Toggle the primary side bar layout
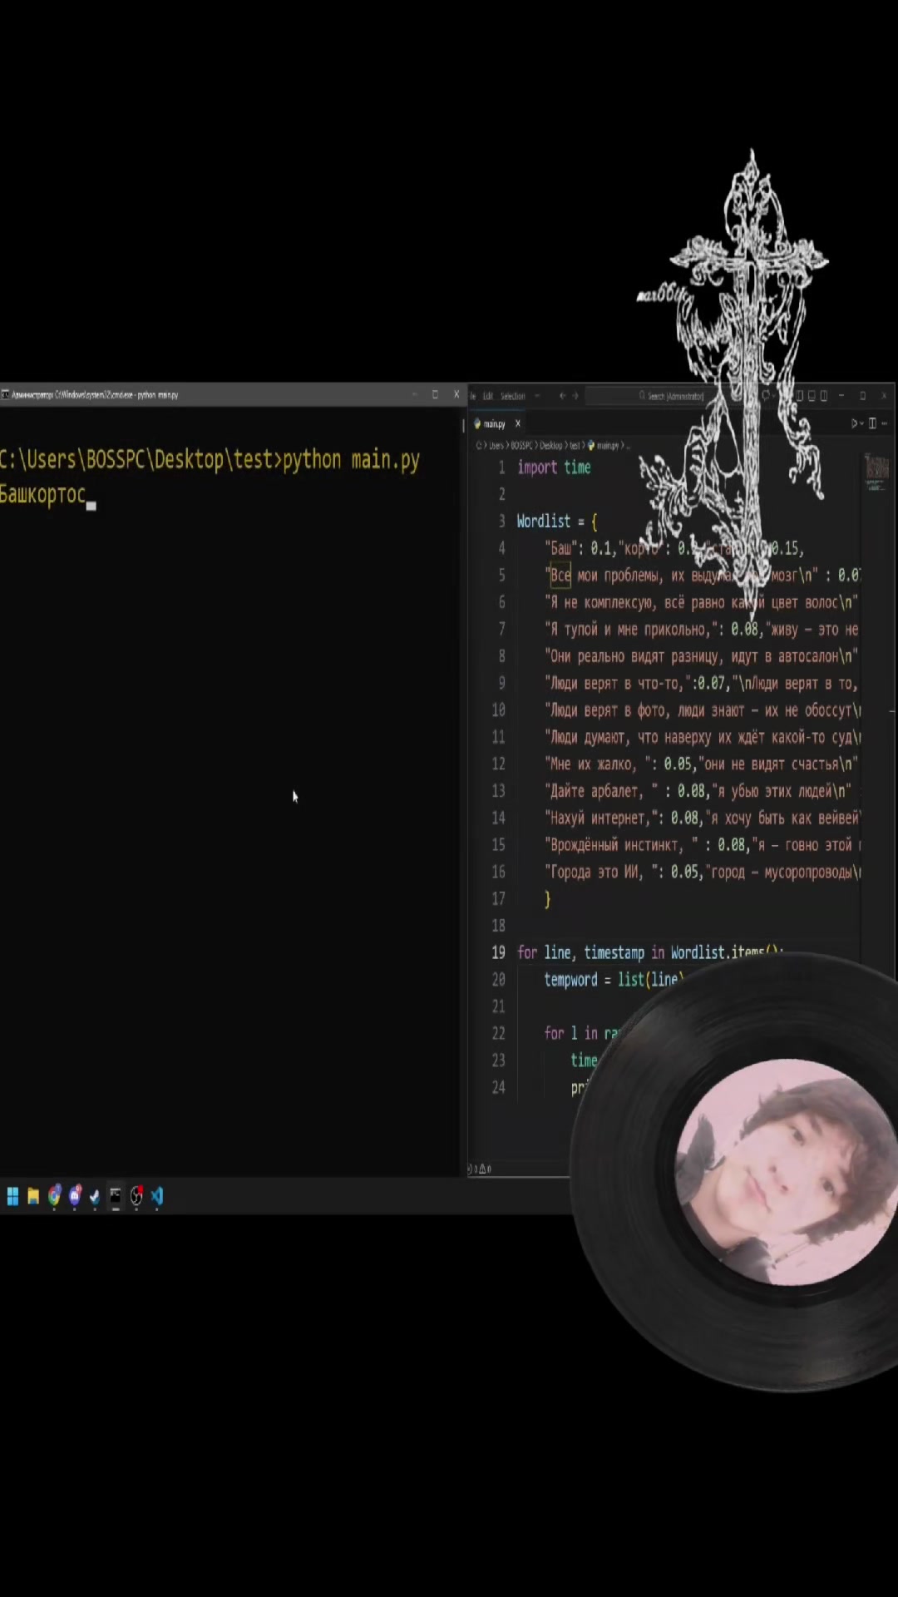898x1597 pixels. tap(800, 396)
